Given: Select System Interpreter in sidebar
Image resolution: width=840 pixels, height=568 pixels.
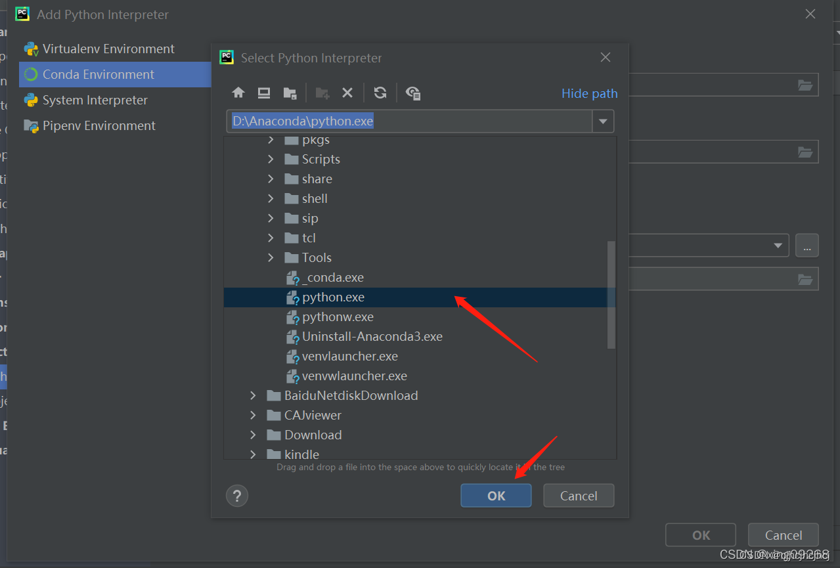Looking at the screenshot, I should point(115,100).
